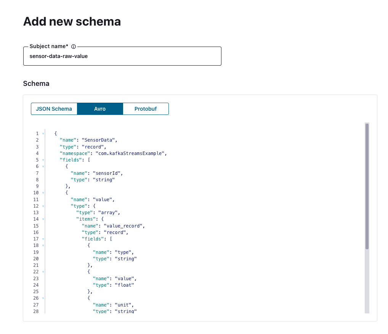The width and height of the screenshot is (388, 334).
Task: Toggle the fold arrow on line 22
Action: [x=43, y=272]
